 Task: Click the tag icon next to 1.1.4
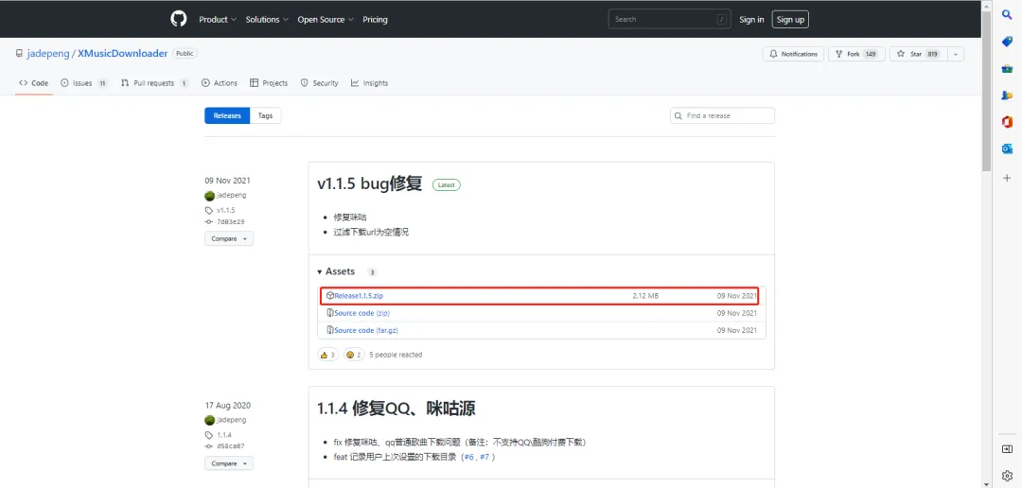(x=208, y=435)
